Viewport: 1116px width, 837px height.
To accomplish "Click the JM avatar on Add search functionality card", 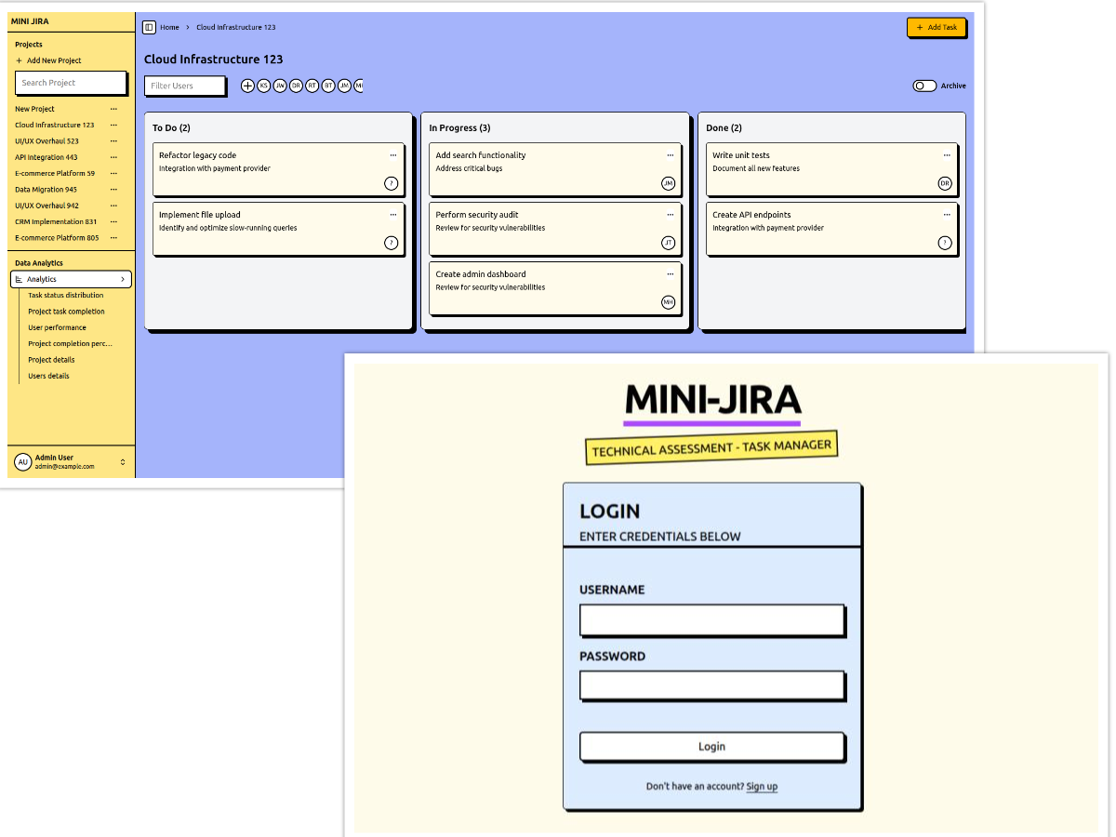I will point(668,183).
